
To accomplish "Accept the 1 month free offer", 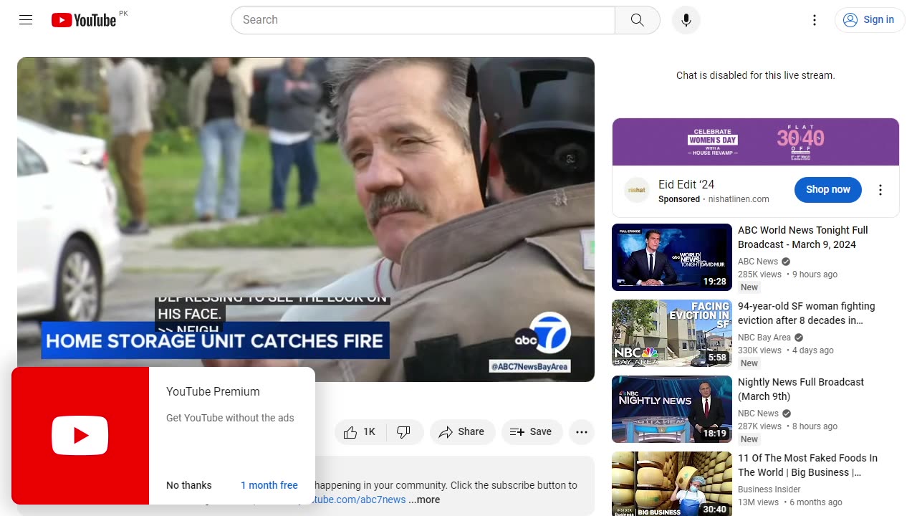I will [x=269, y=485].
